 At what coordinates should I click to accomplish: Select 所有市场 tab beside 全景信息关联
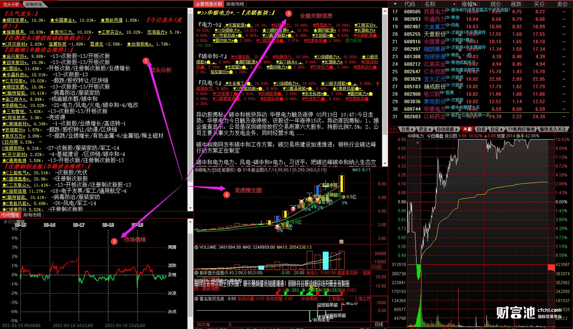[235, 4]
